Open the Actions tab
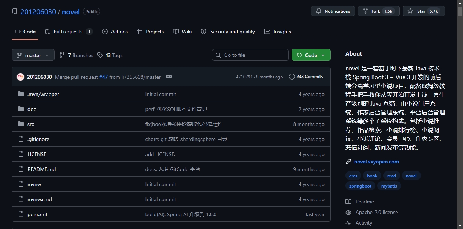This screenshot has height=229, width=463. click(115, 32)
